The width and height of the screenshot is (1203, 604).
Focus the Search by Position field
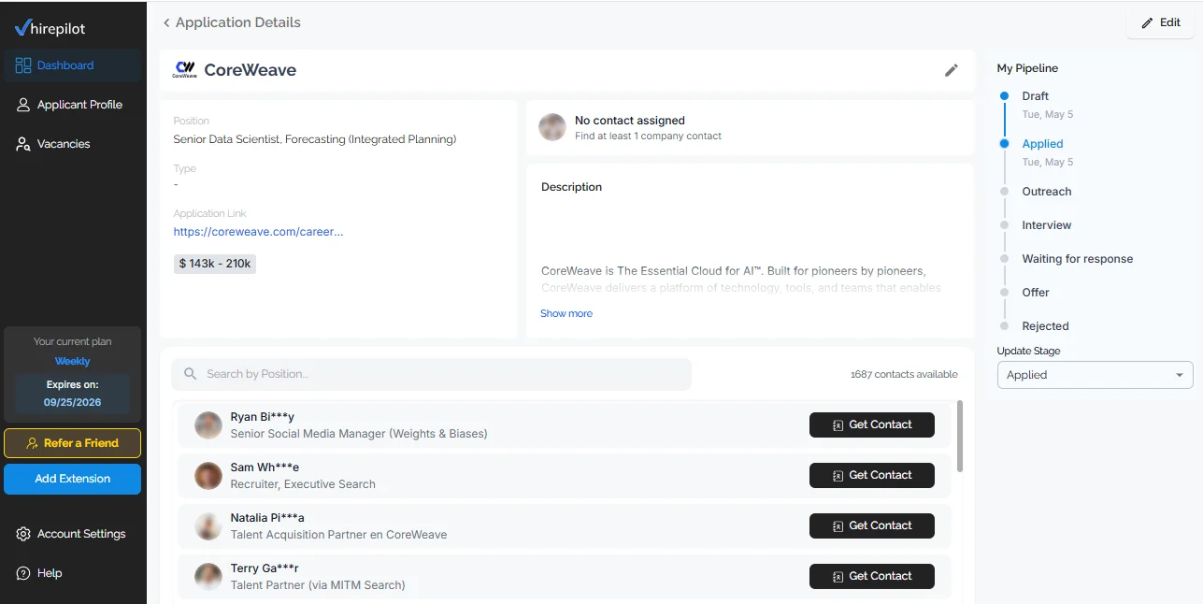coord(431,374)
